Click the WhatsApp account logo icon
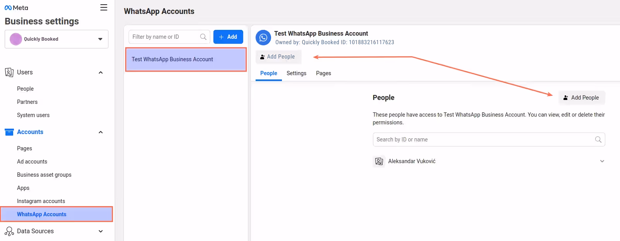 (x=263, y=38)
